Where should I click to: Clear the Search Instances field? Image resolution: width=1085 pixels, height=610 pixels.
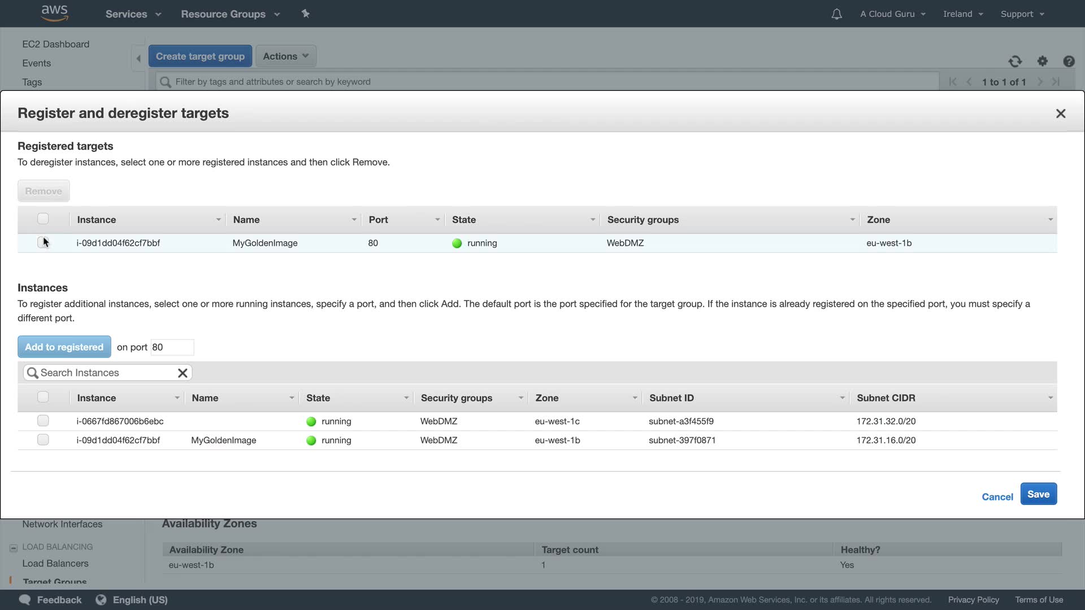[183, 373]
